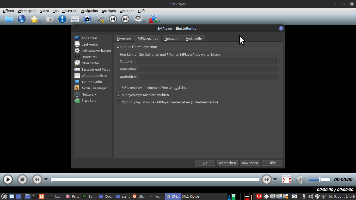Click the Optionen input field

click(x=207, y=61)
